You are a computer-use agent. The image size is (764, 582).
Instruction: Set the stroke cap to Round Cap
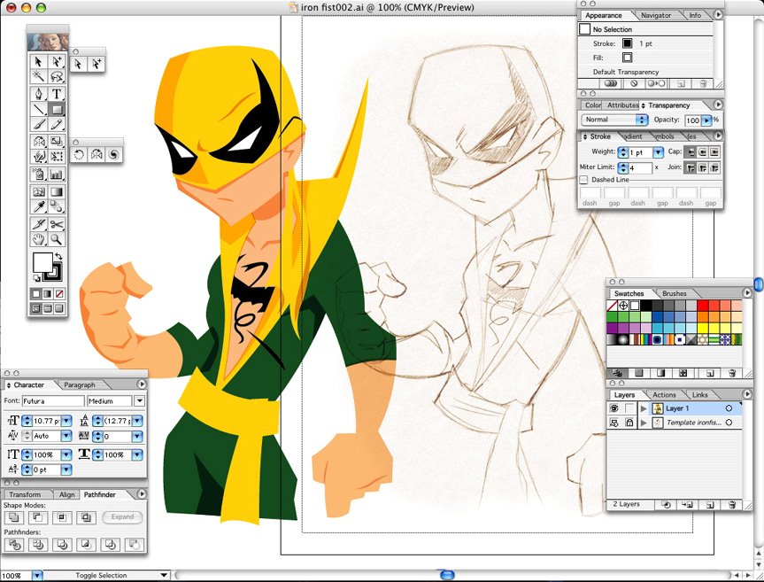click(x=702, y=152)
